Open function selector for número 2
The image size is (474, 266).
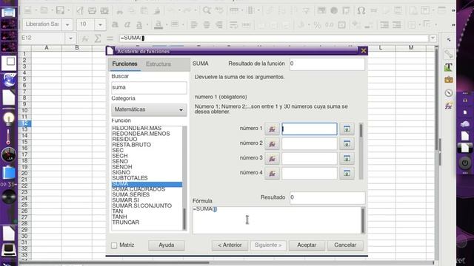point(272,144)
